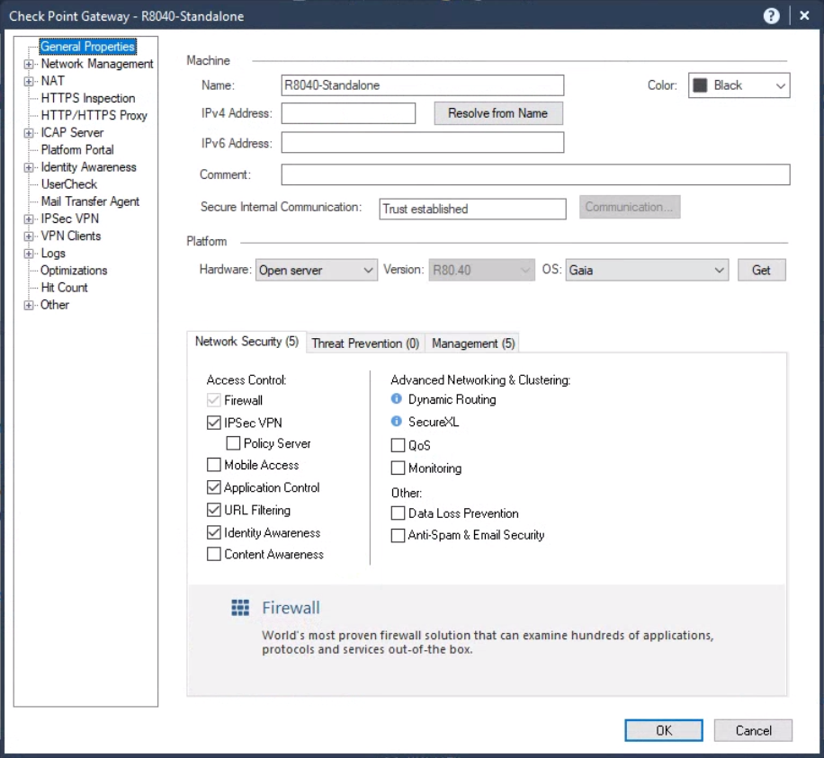Screen dimensions: 824x758
Task: Switch to the Threat Prevention (0) tab
Action: (365, 343)
